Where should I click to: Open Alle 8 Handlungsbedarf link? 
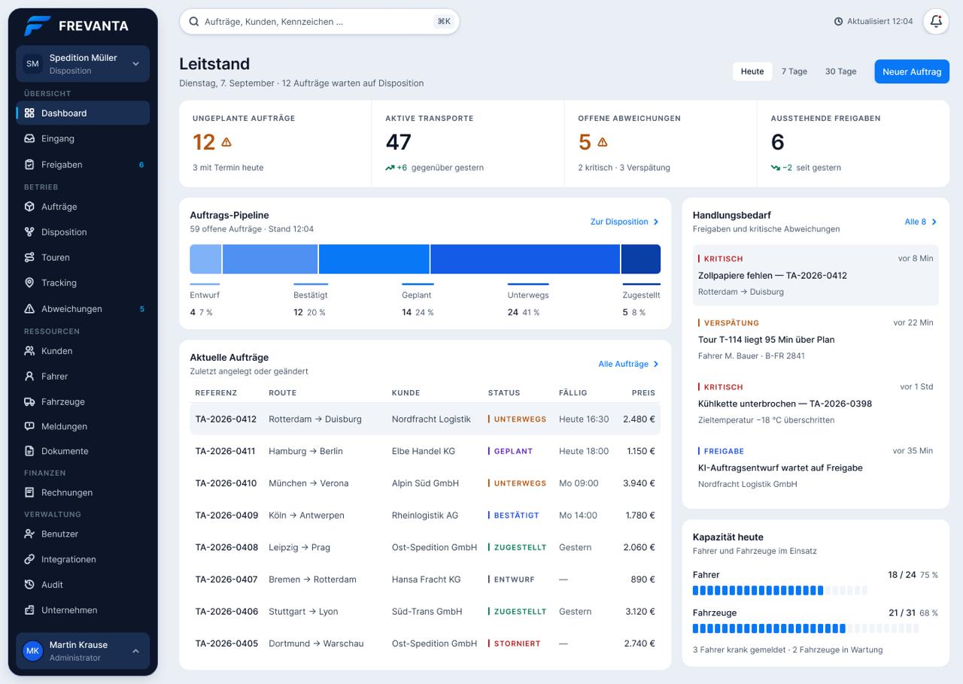[921, 222]
